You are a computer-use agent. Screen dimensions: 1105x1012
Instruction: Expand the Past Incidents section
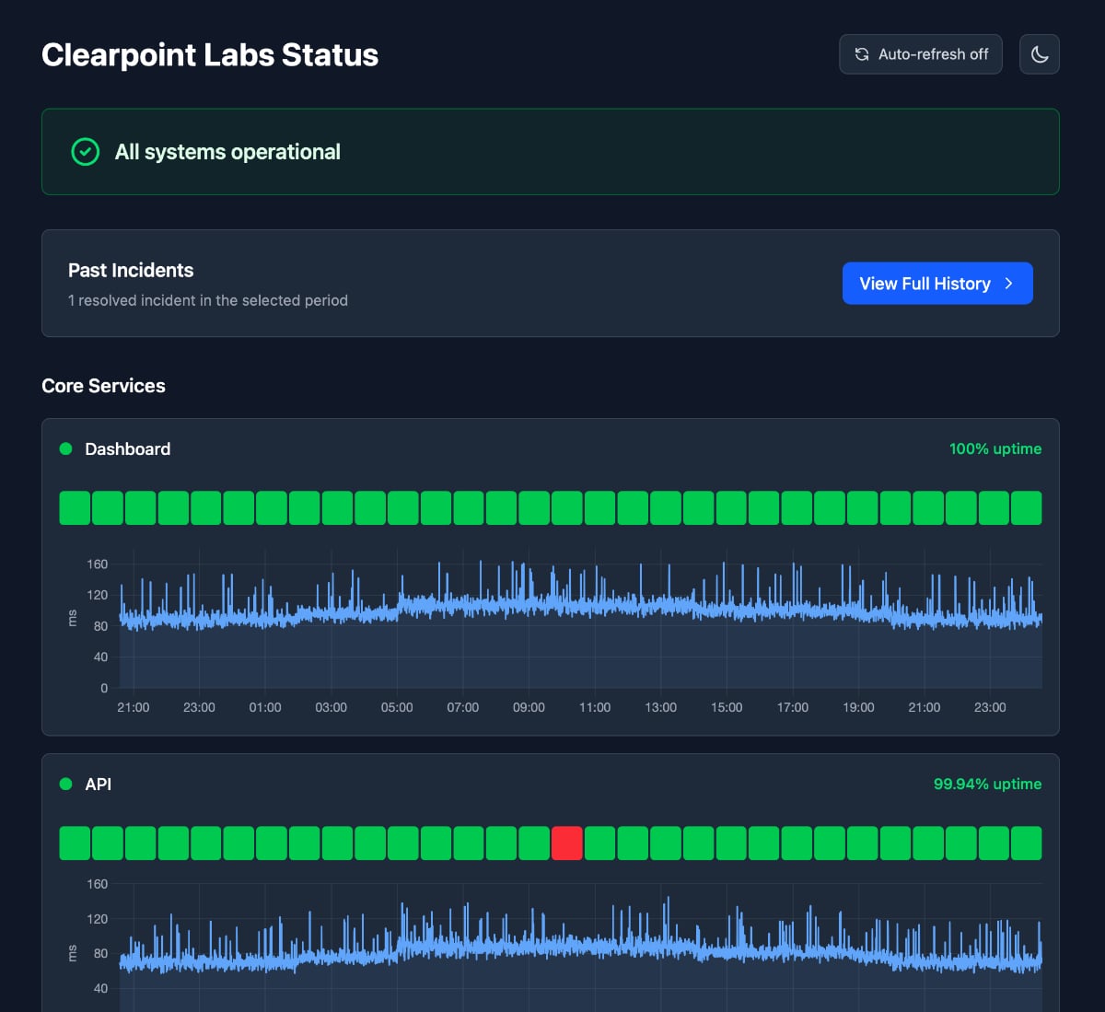pos(131,271)
